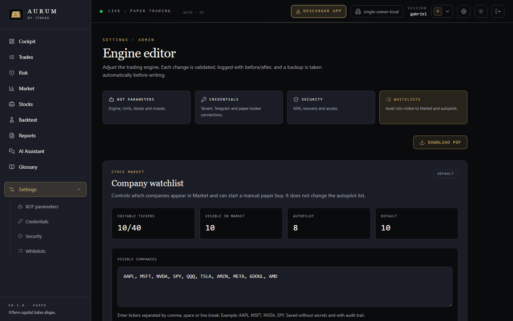Click the Trades list icon

pos(12,57)
